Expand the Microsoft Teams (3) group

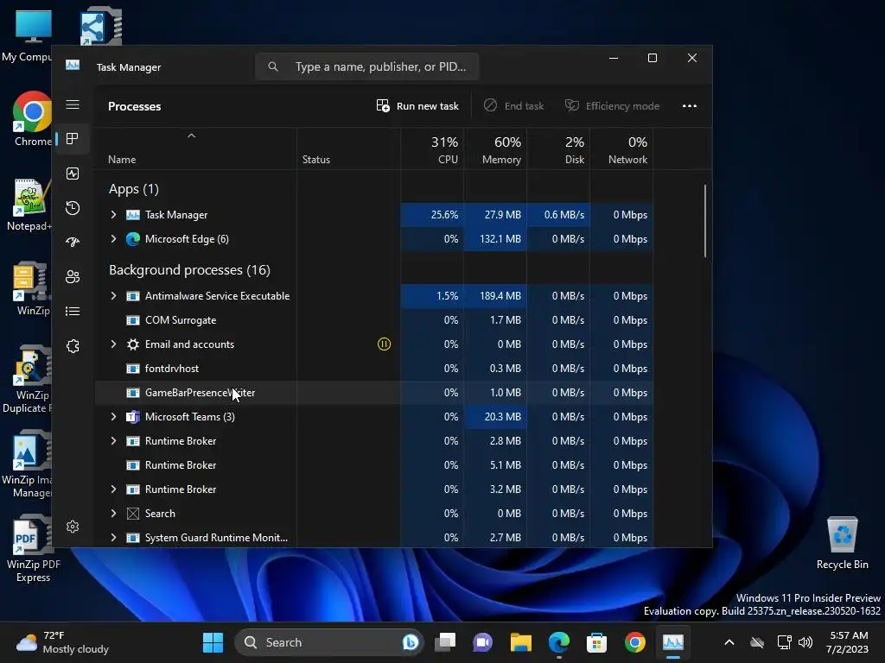pyautogui.click(x=113, y=417)
